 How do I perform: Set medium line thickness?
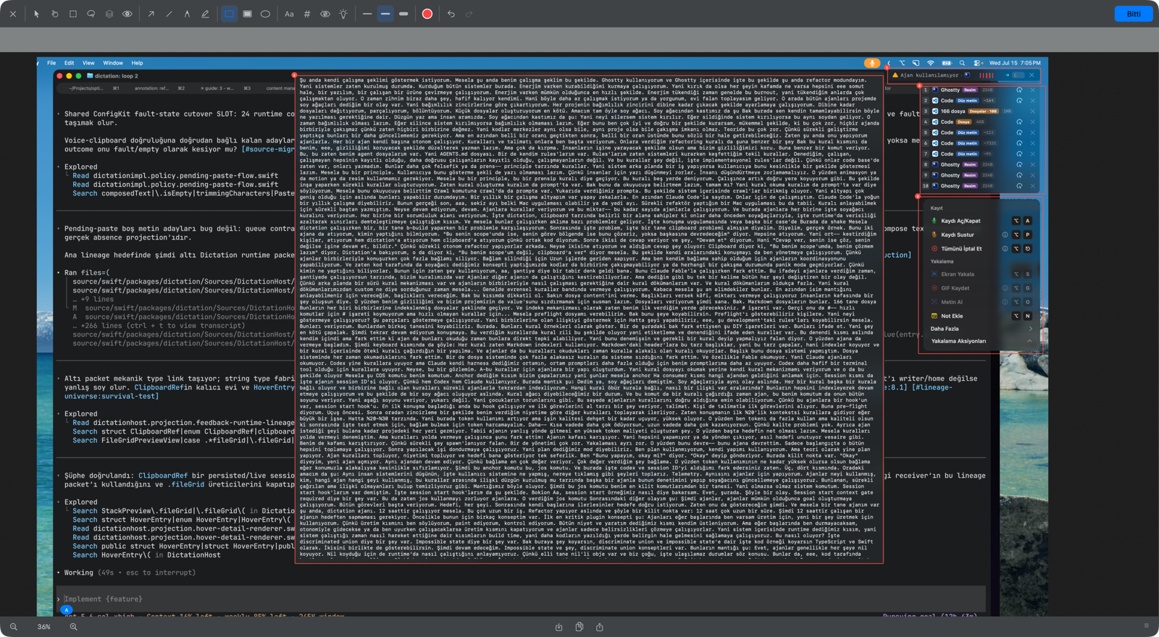tap(385, 14)
